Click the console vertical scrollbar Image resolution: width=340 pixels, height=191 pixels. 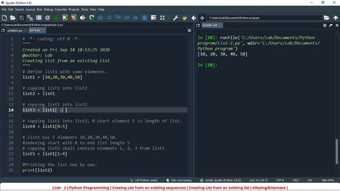pos(337,151)
